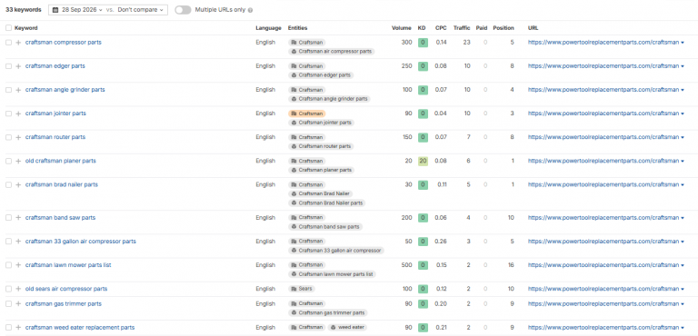Viewport: 698px width, 336px height.
Task: Click the calendar icon in the date picker
Action: click(55, 10)
